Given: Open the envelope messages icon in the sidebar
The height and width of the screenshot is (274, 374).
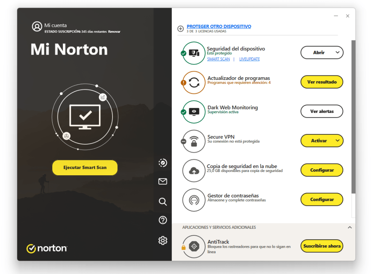Looking at the screenshot, I should pyautogui.click(x=163, y=181).
